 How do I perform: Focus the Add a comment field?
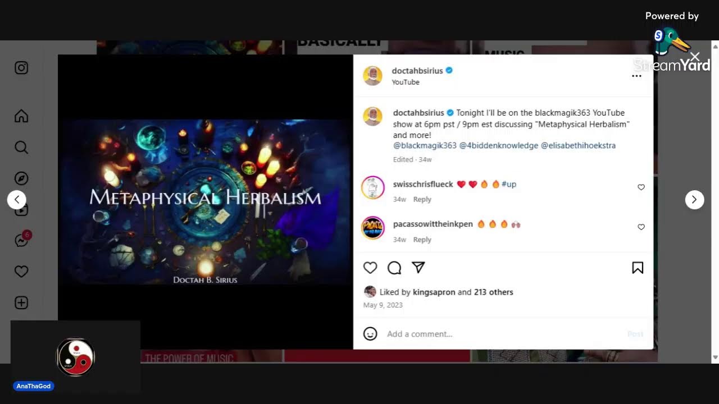[x=503, y=334]
